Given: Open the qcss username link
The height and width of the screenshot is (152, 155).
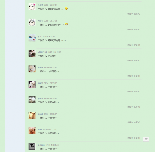Looking at the screenshot, I should coord(40,37).
